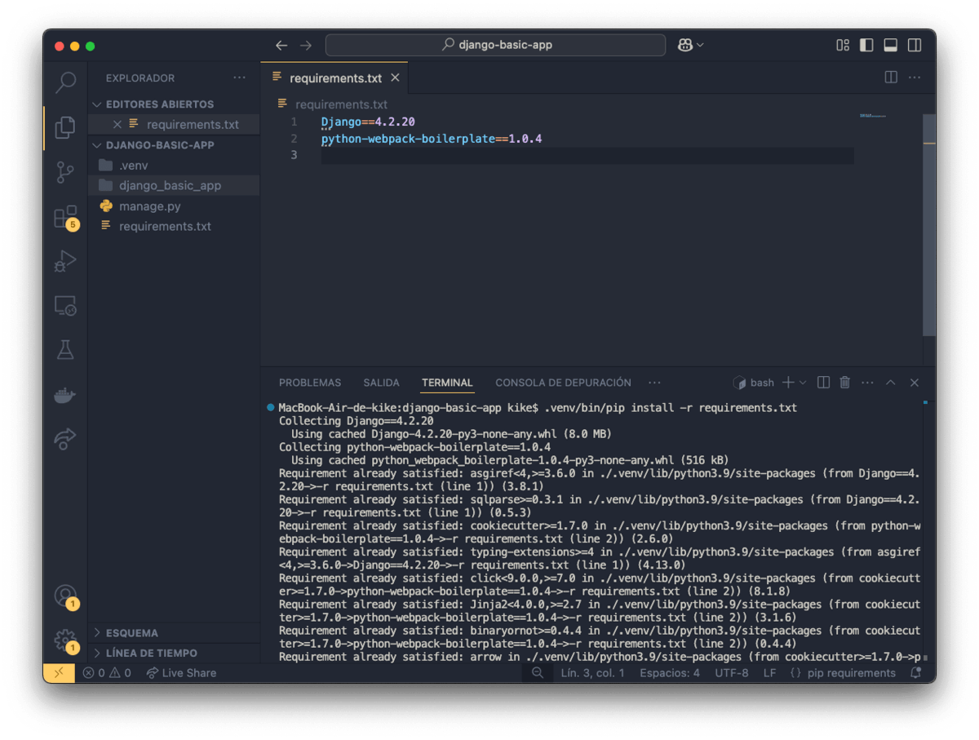Open terminal panel more actions ellipsis
The width and height of the screenshot is (979, 740).
[x=867, y=383]
